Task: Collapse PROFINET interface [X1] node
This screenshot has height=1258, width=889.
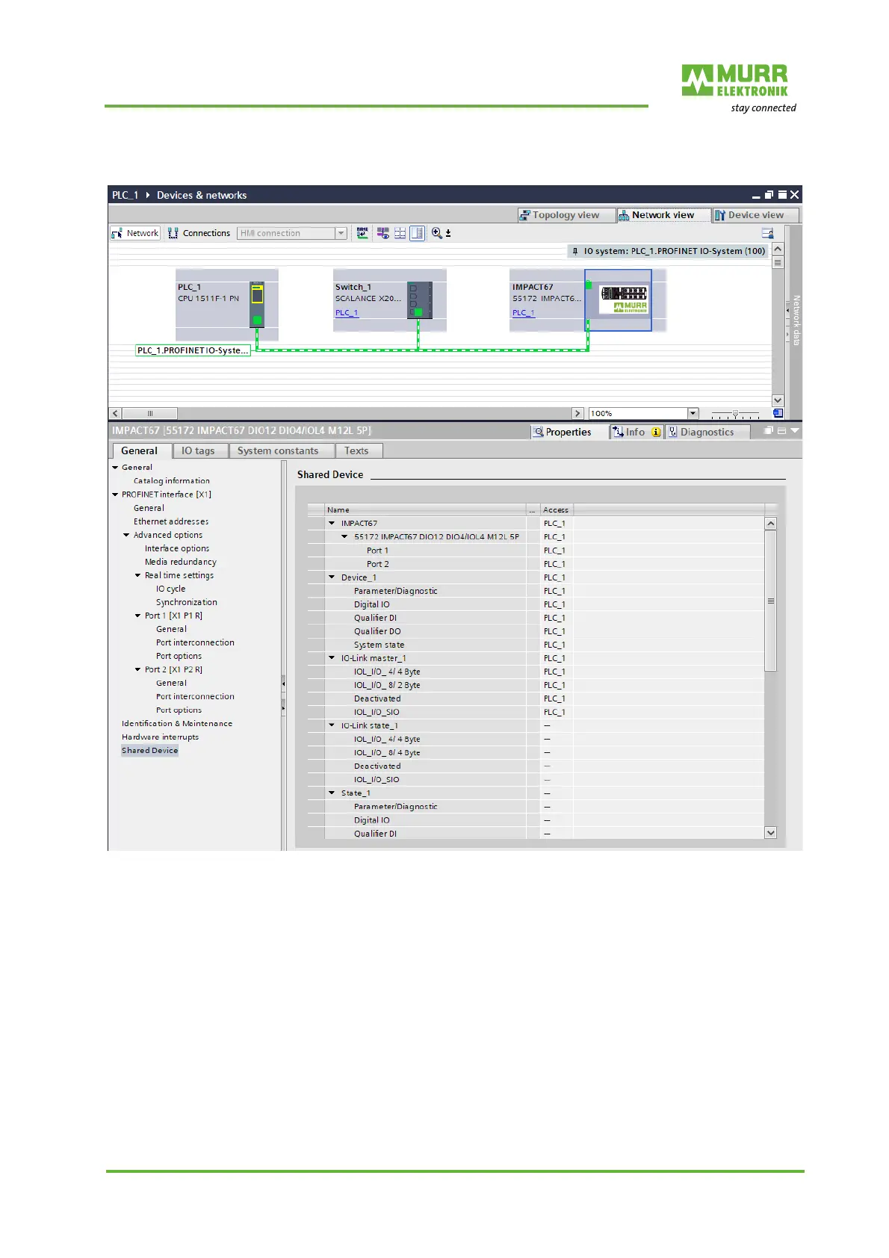Action: tap(116, 495)
